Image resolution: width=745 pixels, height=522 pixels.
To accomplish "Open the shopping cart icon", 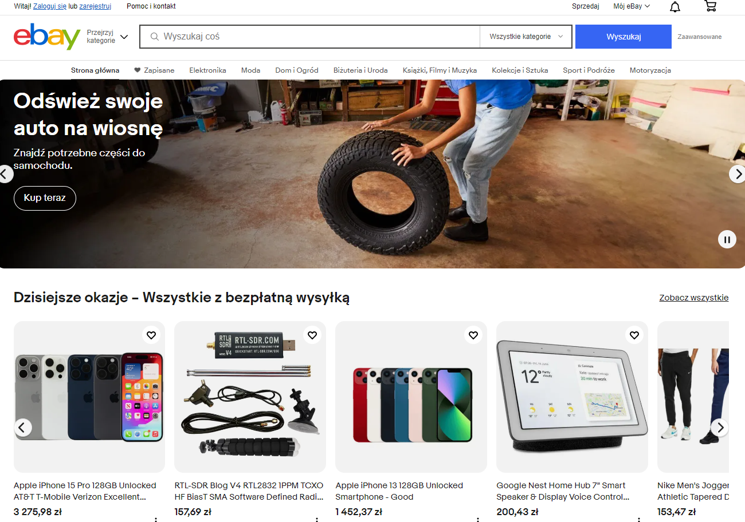I will coord(710,6).
